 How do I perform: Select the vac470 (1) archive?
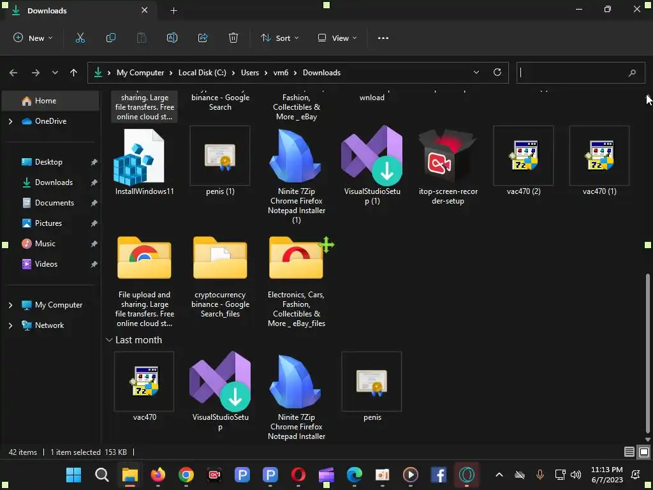(599, 161)
